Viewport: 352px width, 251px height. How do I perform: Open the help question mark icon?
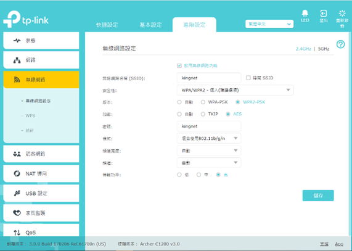point(340,44)
